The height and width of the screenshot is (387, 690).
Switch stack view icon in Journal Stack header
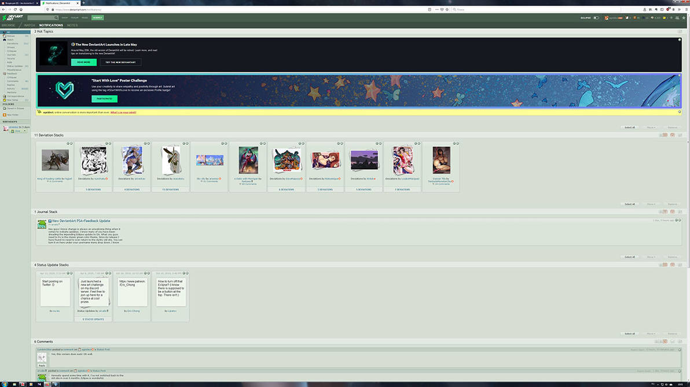click(665, 212)
